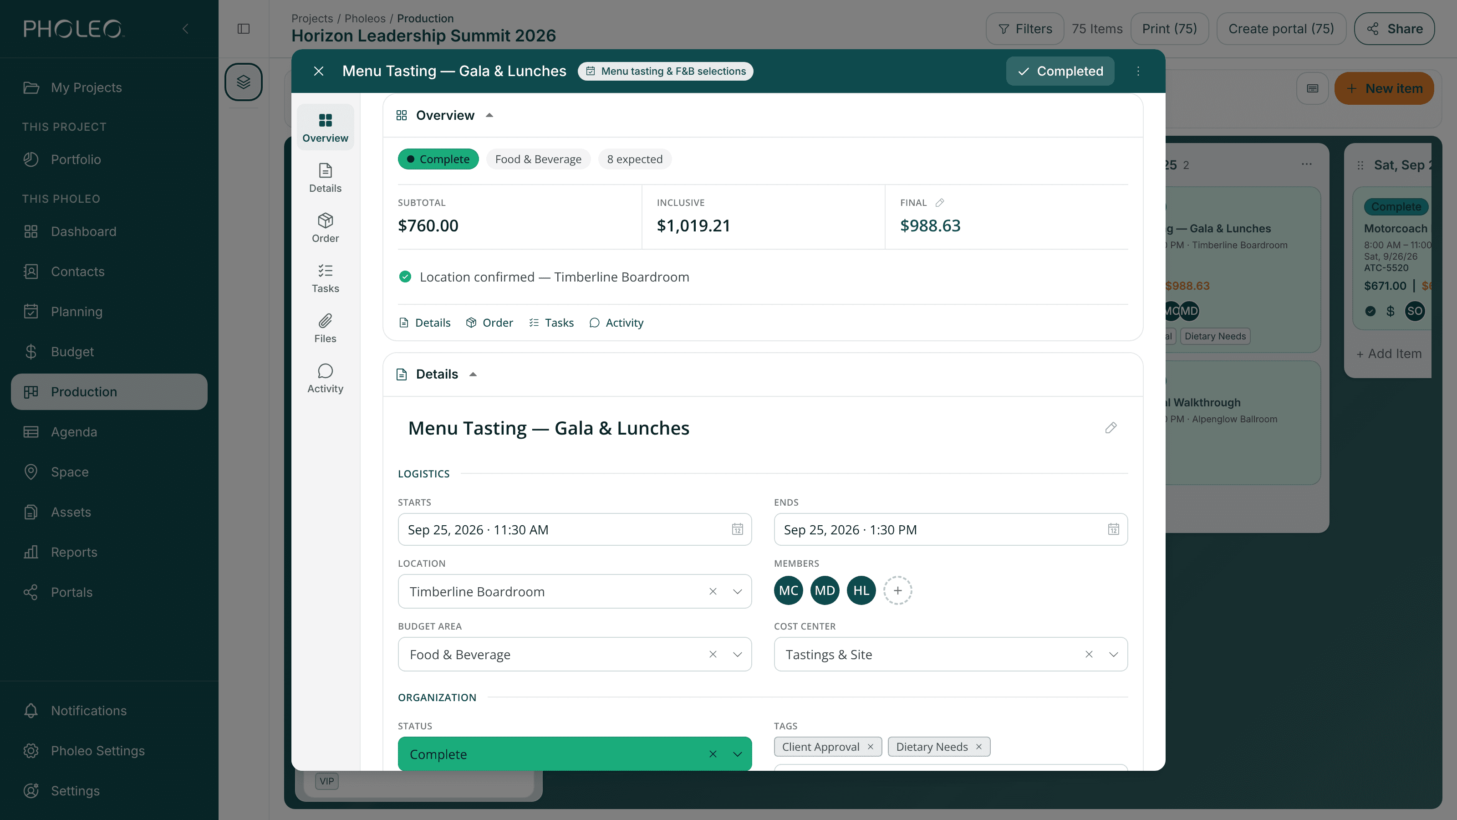This screenshot has height=820, width=1457.
Task: Toggle the Completed status button
Action: click(x=1060, y=72)
